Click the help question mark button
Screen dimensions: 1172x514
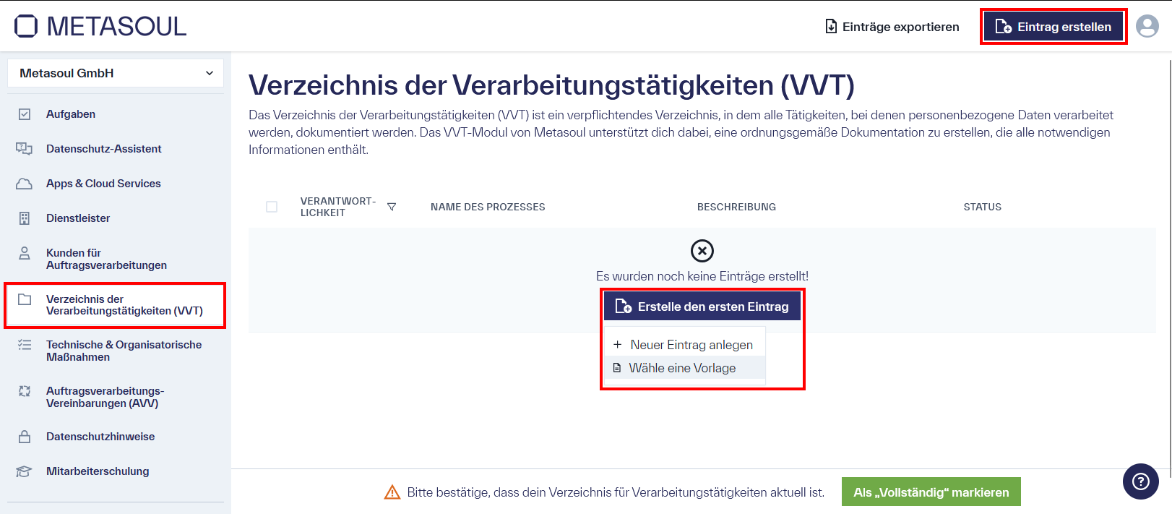coord(1141,481)
